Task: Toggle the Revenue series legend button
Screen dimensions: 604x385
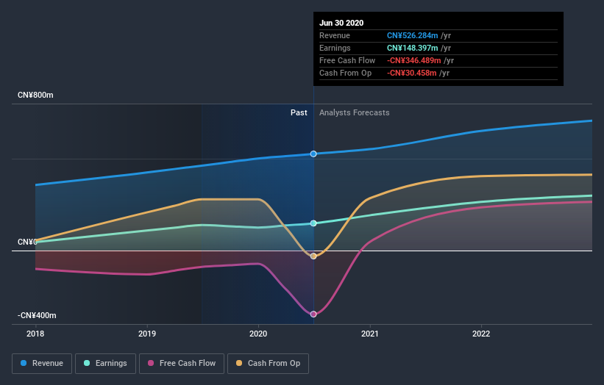Action: pyautogui.click(x=42, y=364)
